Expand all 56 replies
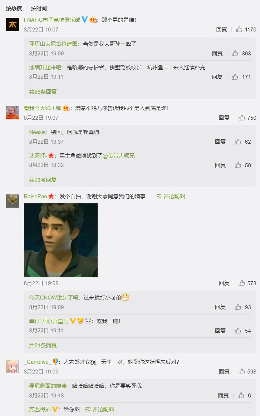Viewport: 260px width, 416px height. [x=43, y=91]
